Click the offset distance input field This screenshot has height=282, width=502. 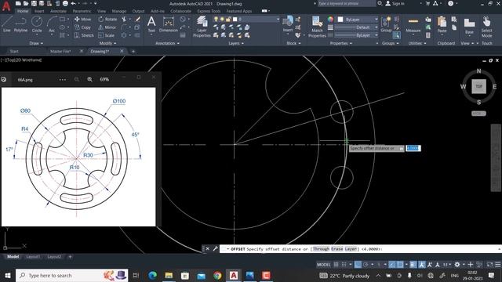click(x=413, y=148)
